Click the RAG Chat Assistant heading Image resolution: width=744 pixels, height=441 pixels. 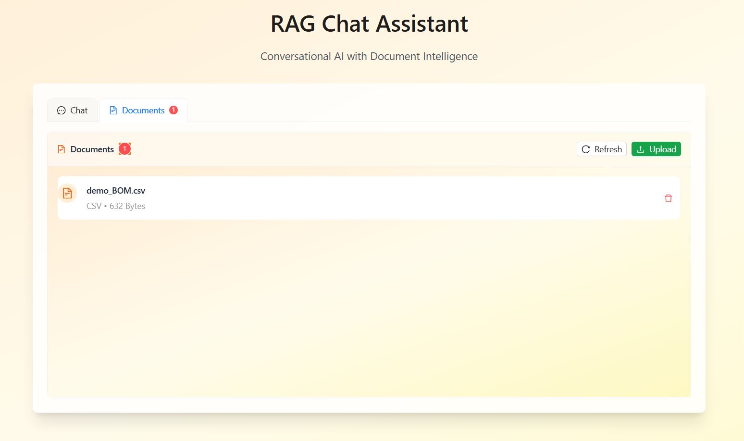coord(369,24)
